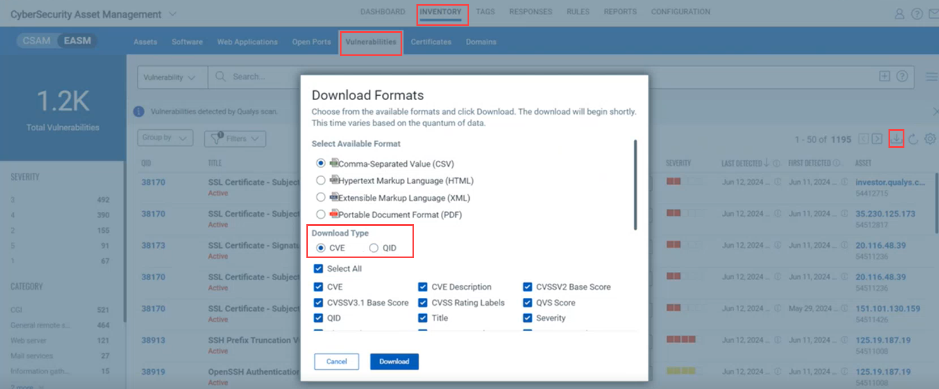The width and height of the screenshot is (939, 389).
Task: Choose CVE download type
Action: [321, 248]
